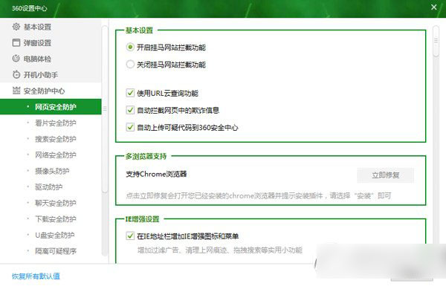
Task: Close the 360设置中心 window
Action: coord(434,7)
